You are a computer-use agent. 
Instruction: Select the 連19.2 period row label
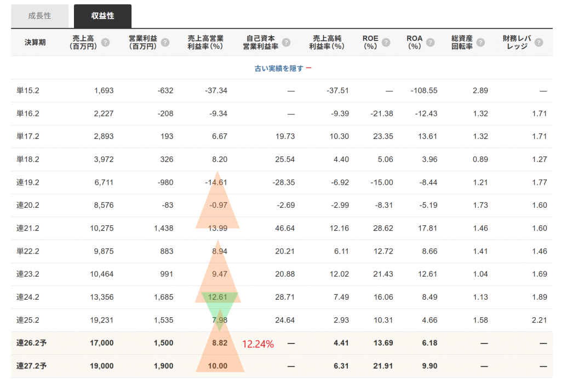click(27, 183)
